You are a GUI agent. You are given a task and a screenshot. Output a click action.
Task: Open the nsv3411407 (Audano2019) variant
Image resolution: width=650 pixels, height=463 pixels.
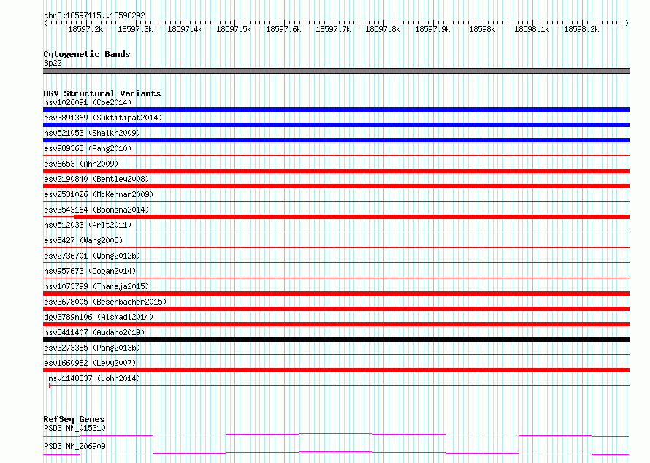[94, 332]
